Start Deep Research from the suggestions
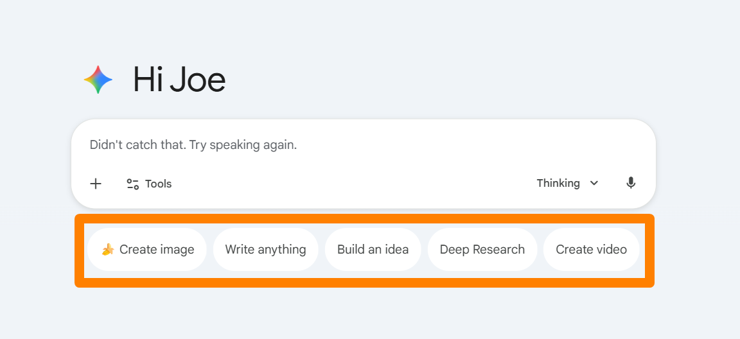The image size is (740, 339). pos(482,250)
